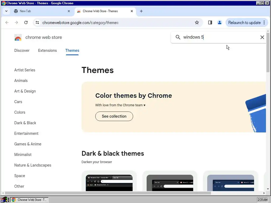
Task: Open the tab search dropdown arrow
Action: 6,11
